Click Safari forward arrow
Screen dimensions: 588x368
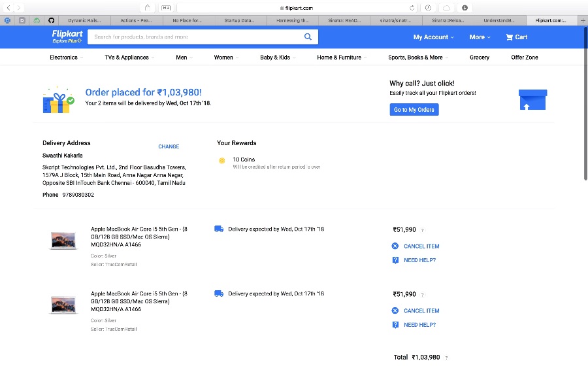coord(19,7)
